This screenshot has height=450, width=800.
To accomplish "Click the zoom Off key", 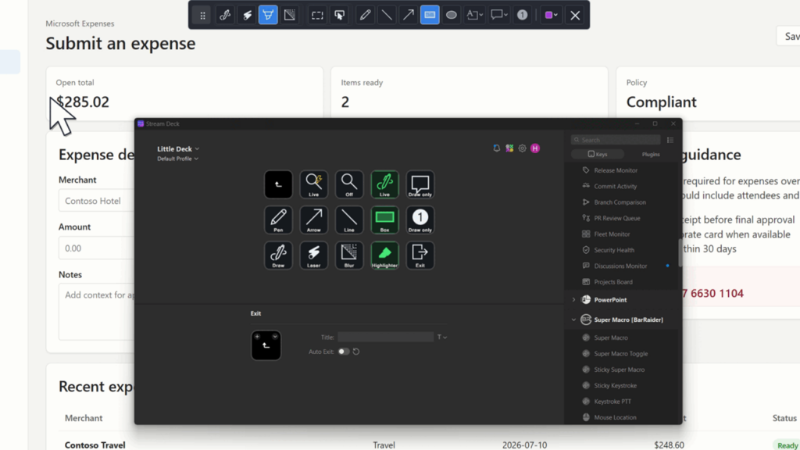I will tap(349, 184).
